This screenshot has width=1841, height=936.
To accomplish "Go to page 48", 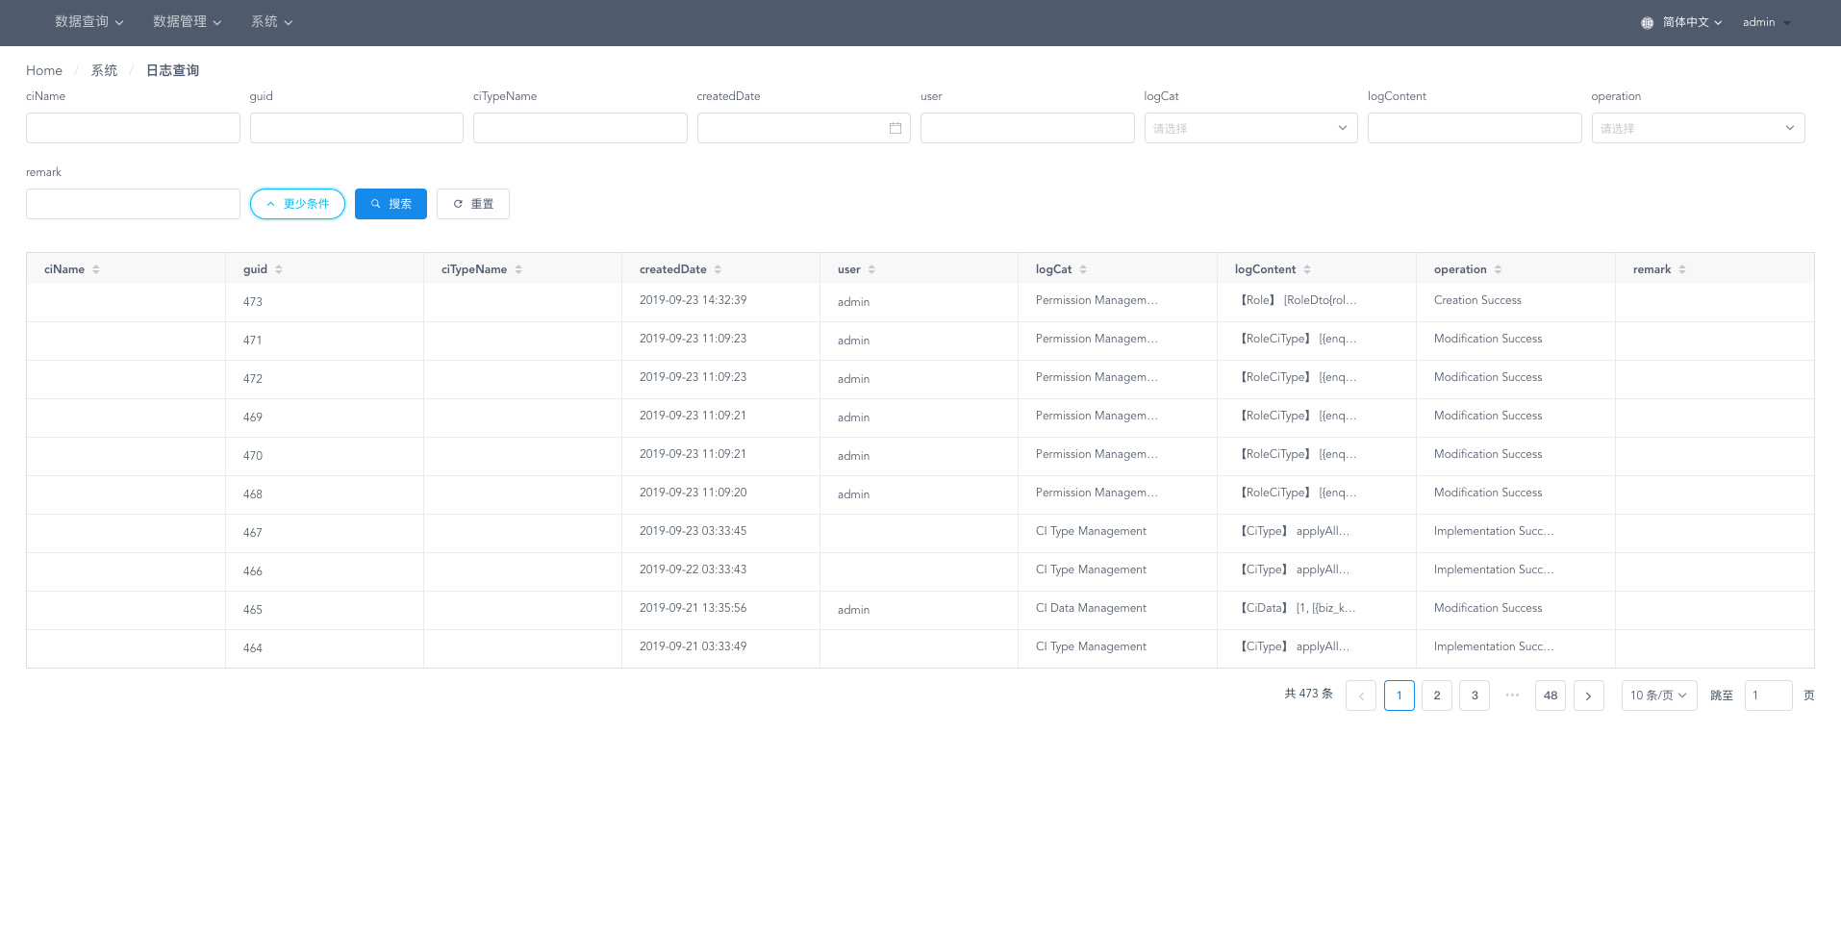I will (1551, 696).
